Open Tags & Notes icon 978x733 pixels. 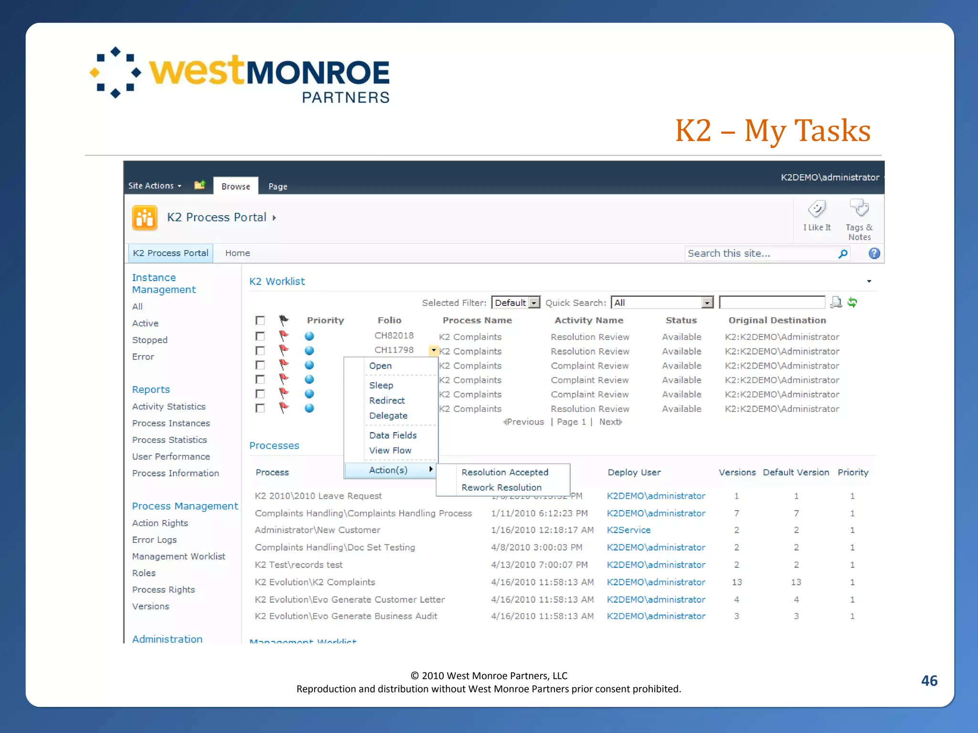(859, 208)
